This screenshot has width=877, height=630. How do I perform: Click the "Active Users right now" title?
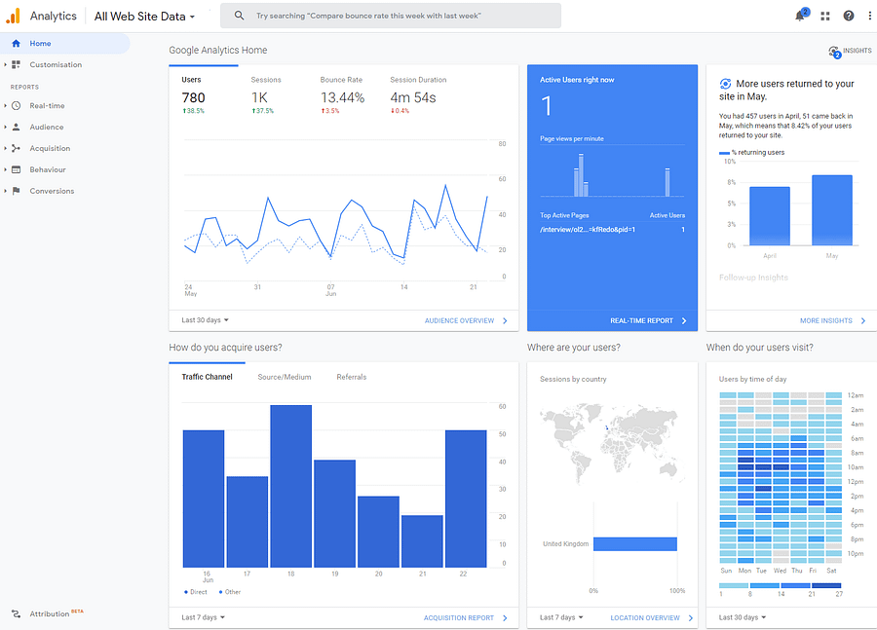577,80
